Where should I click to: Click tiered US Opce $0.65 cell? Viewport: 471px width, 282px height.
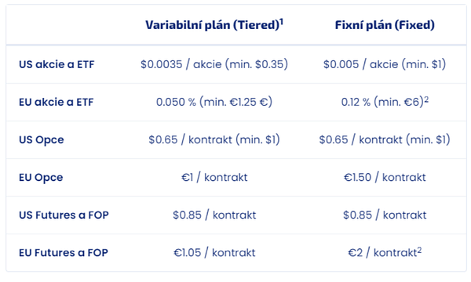[214, 140]
